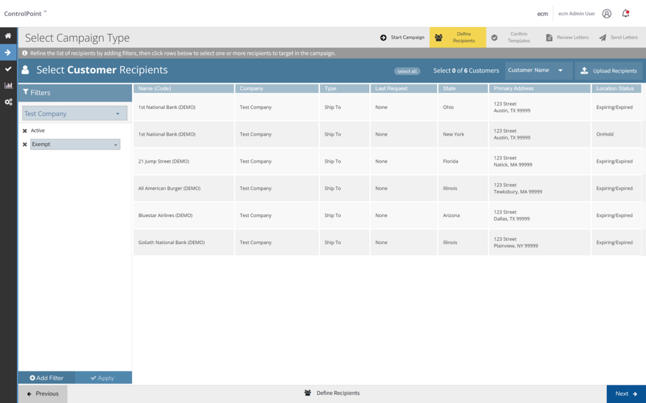The width and height of the screenshot is (646, 403).
Task: Select the Bluestar Airlines (DEMO) row
Action: point(165,216)
